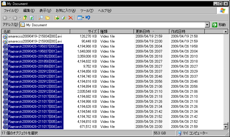230x137 pixels.
Task: Click the 移動 go button
Action: click(x=219, y=25)
